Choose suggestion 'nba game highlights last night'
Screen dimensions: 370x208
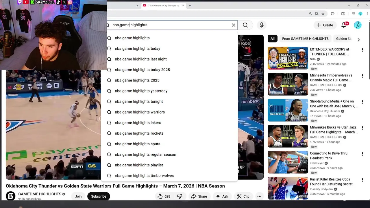click(169, 59)
